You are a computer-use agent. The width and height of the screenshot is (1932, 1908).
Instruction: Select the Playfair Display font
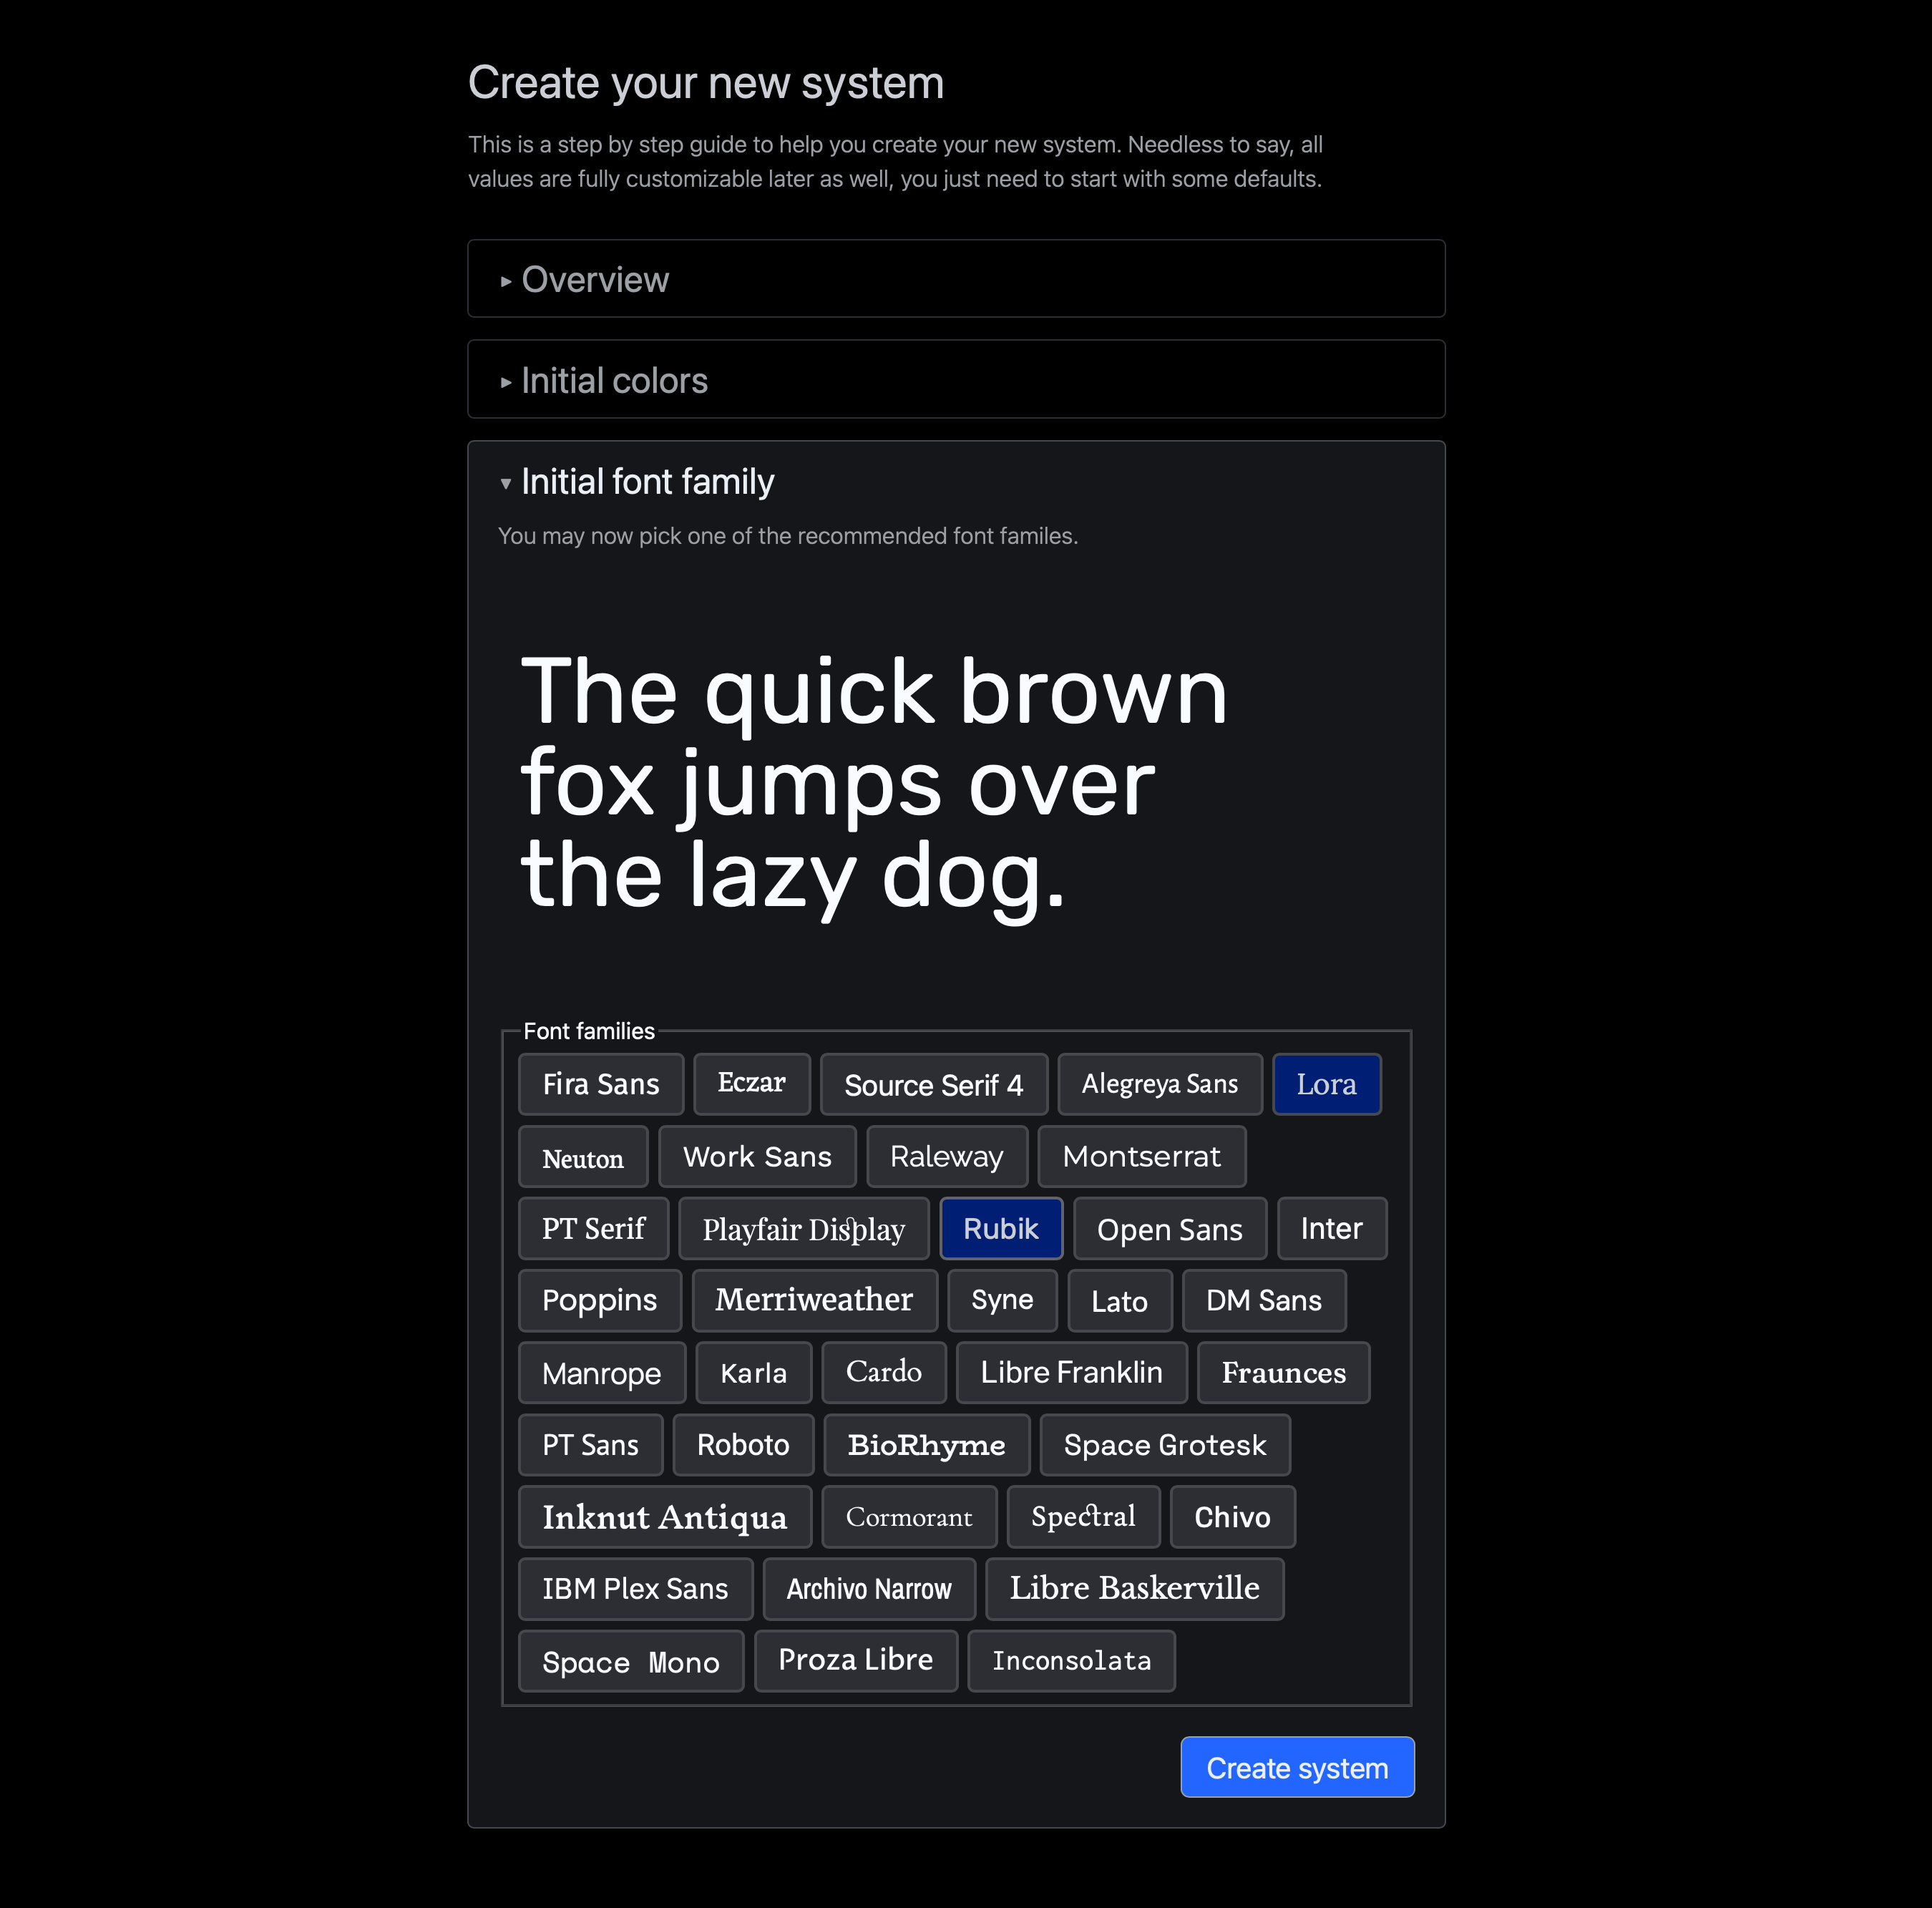pos(803,1228)
